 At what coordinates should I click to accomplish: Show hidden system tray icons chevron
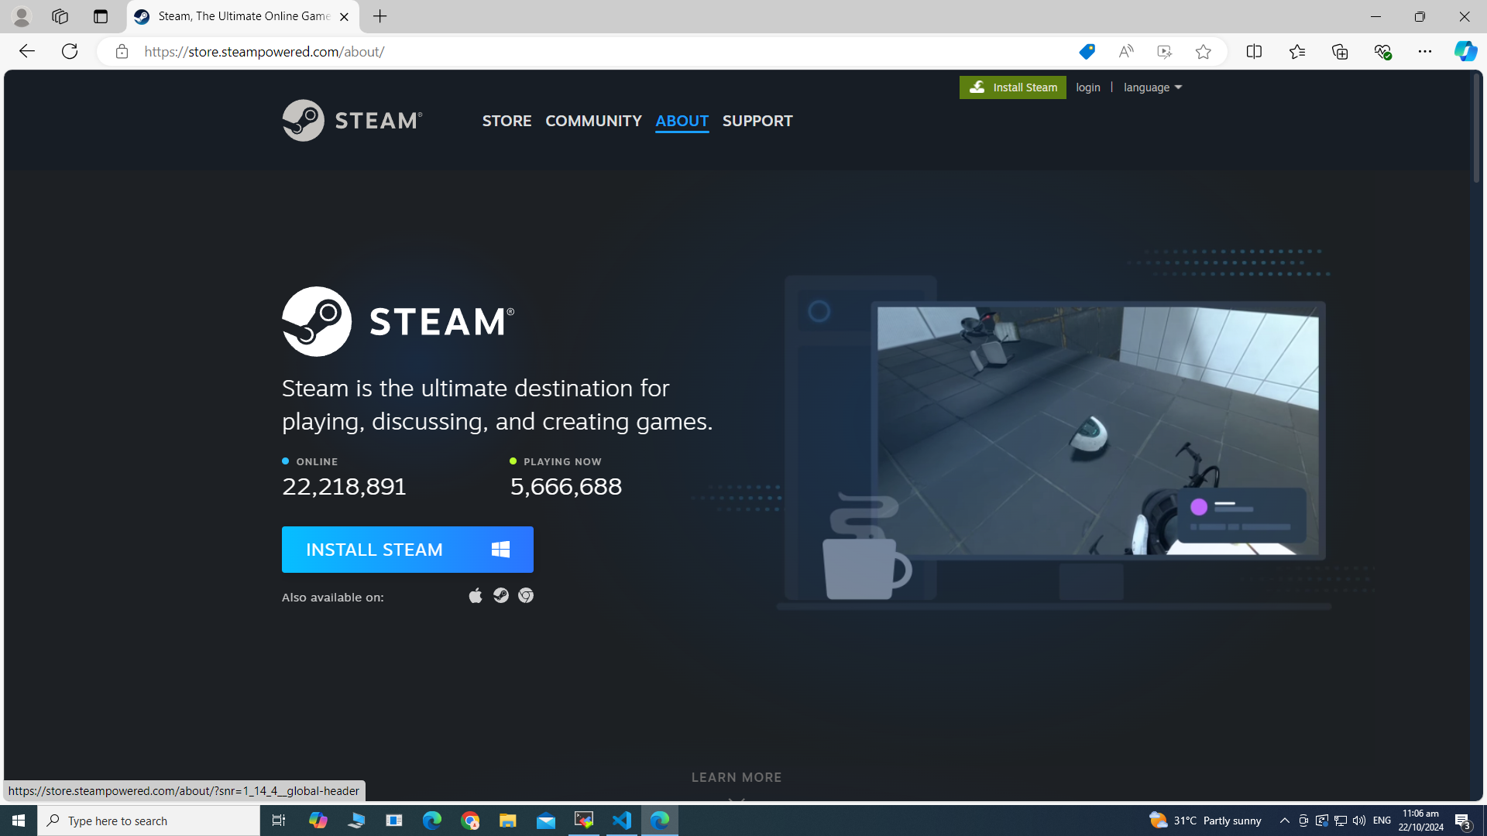pyautogui.click(x=1284, y=821)
